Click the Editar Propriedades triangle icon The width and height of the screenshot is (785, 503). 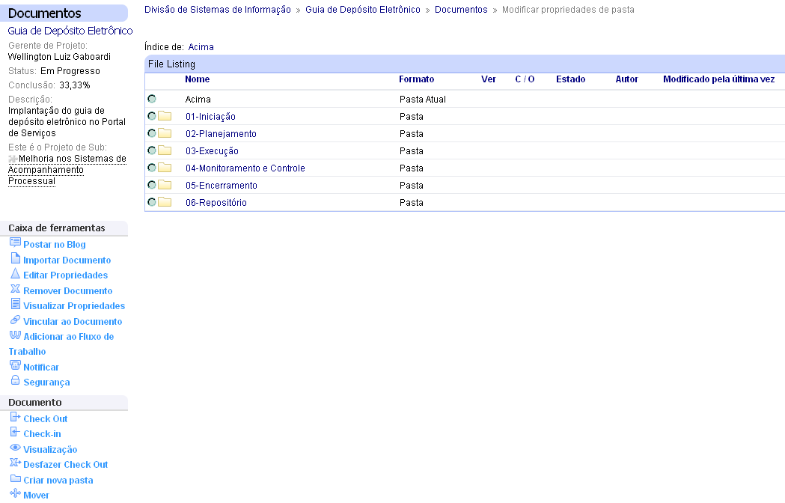(x=16, y=273)
